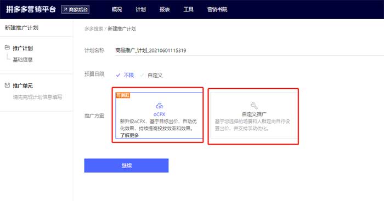Click the orange tag on oCPX card
Screen dimensions: 384x201
[x=123, y=95]
